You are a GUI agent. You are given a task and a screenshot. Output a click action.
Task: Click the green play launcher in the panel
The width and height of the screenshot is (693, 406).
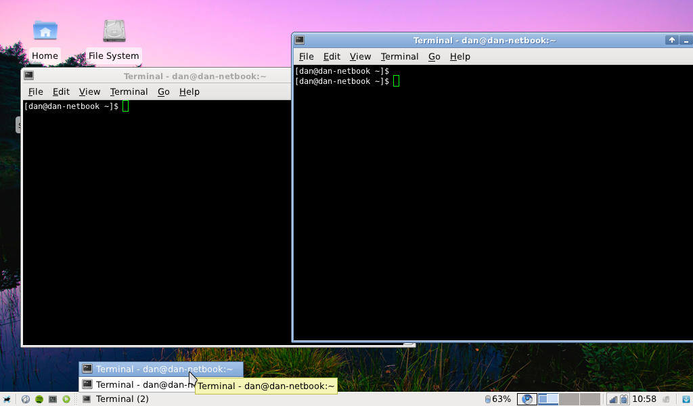pos(66,399)
